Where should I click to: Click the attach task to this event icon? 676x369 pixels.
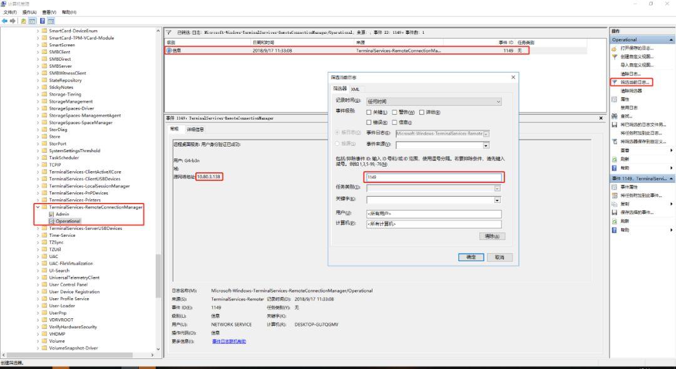click(x=615, y=195)
